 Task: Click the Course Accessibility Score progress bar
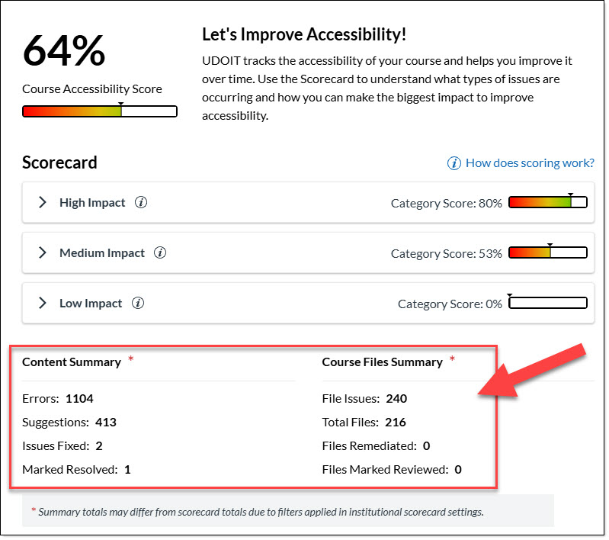100,111
